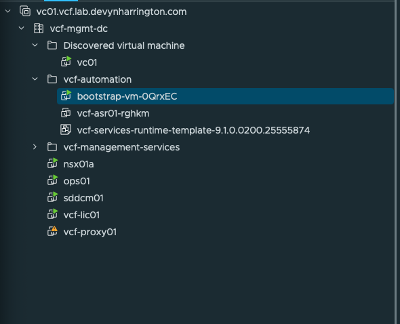Viewport: 400px width, 324px height.
Task: Select the highlighted bootstrap-vm-0QrxEC row
Action: [226, 96]
